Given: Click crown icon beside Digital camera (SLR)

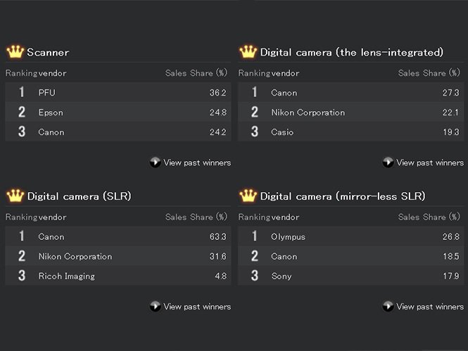Looking at the screenshot, I should click(x=15, y=196).
